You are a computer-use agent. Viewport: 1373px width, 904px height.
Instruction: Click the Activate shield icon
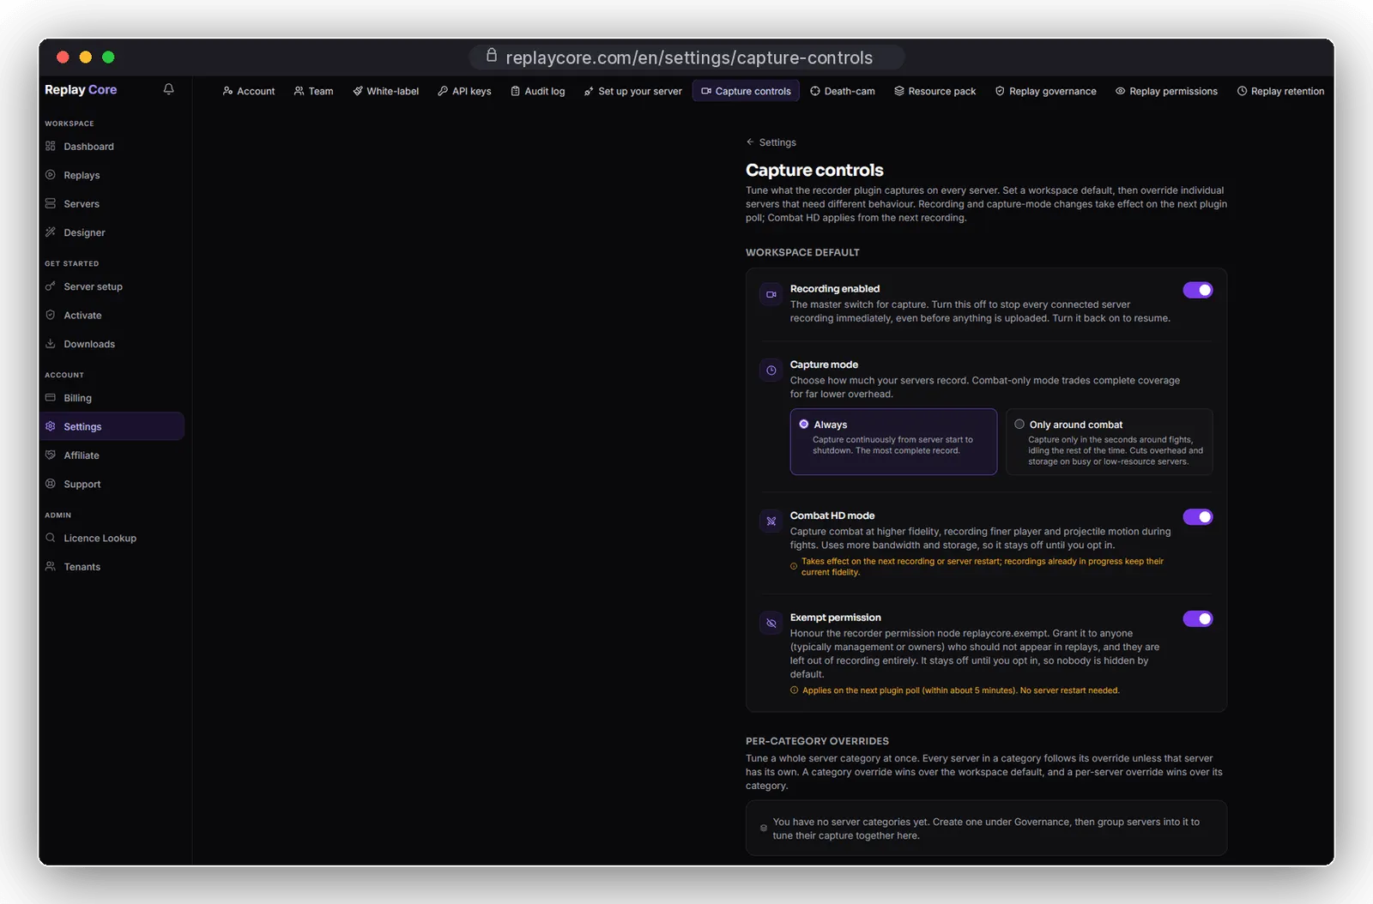(51, 315)
